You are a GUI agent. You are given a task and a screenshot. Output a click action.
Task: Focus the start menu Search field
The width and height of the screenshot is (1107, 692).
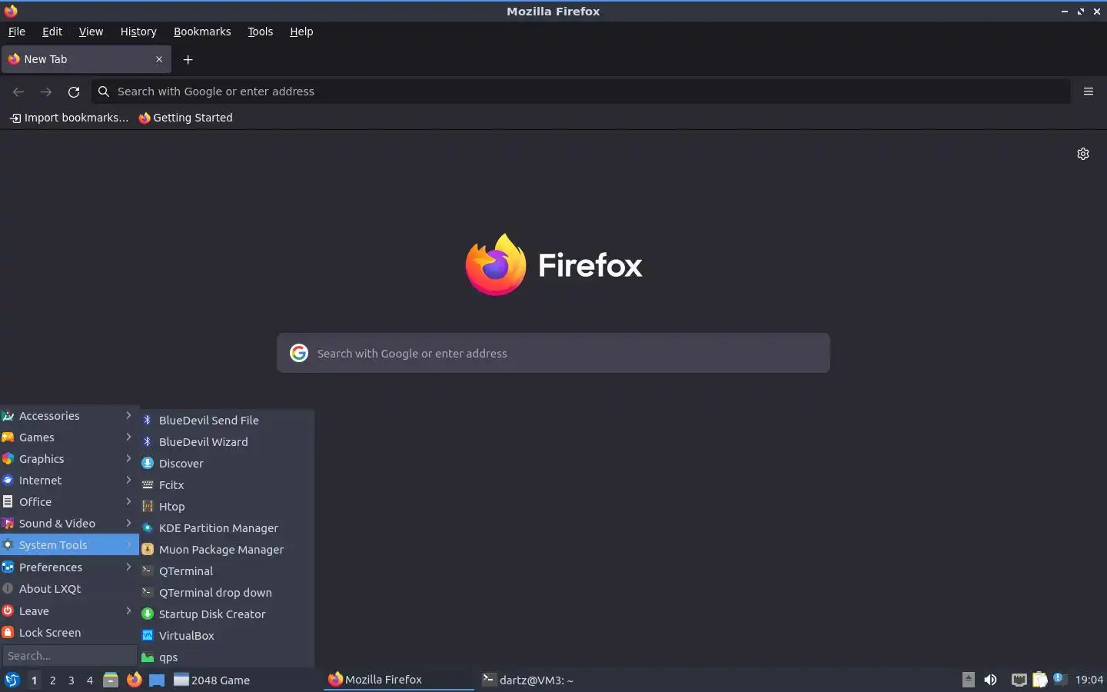[x=69, y=656]
